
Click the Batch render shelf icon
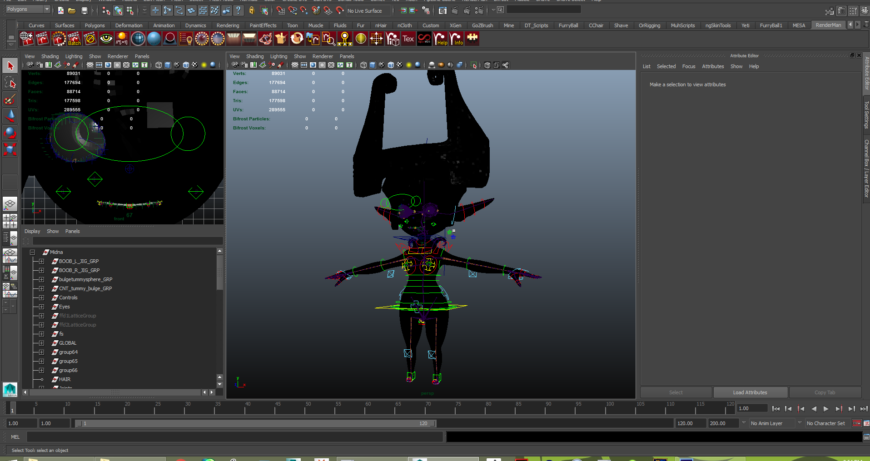point(74,39)
